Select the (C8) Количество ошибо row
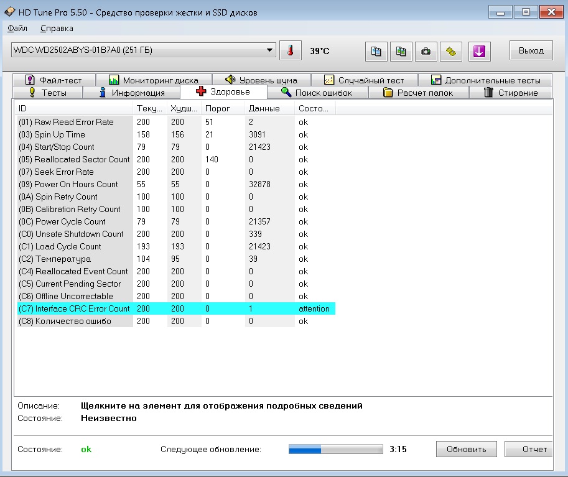Screen dimensions: 568x477 click(176, 321)
